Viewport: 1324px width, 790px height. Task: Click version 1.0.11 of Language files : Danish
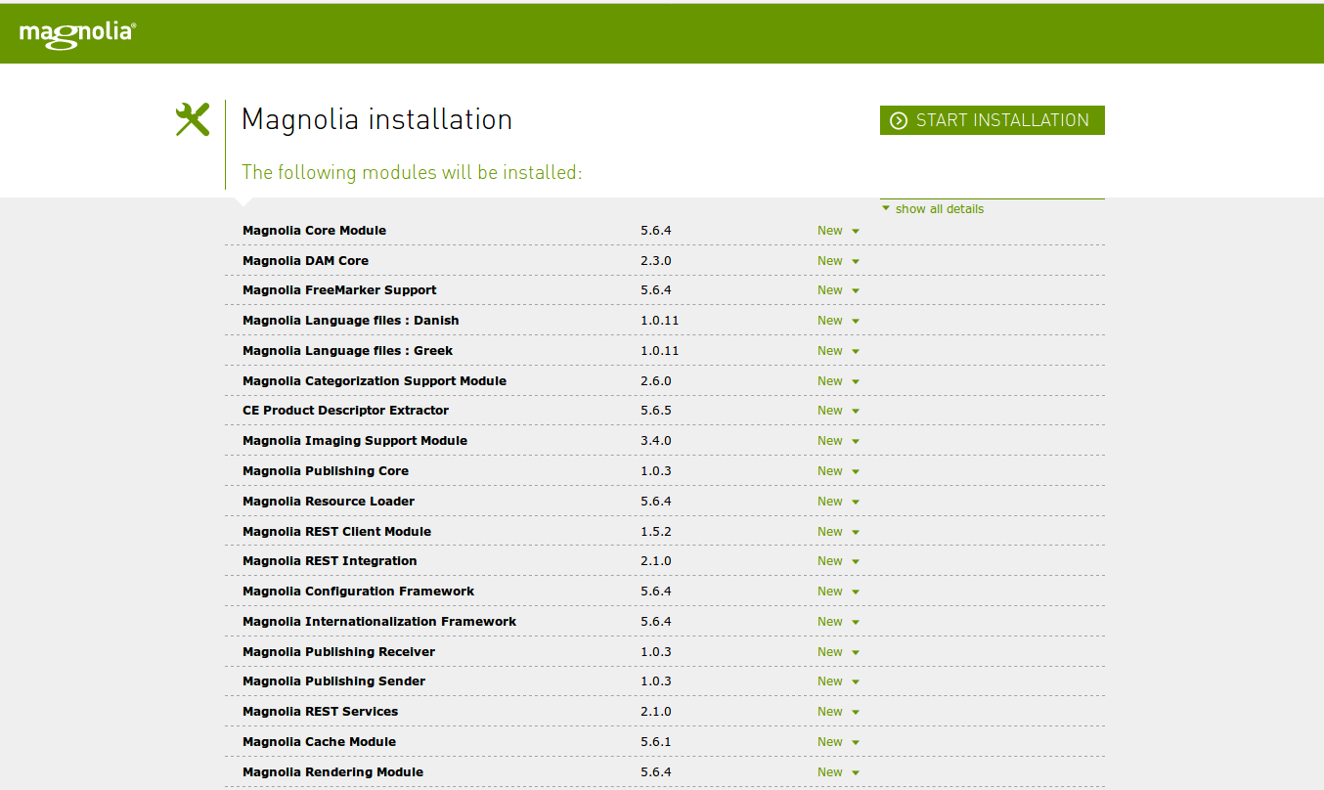pos(660,321)
